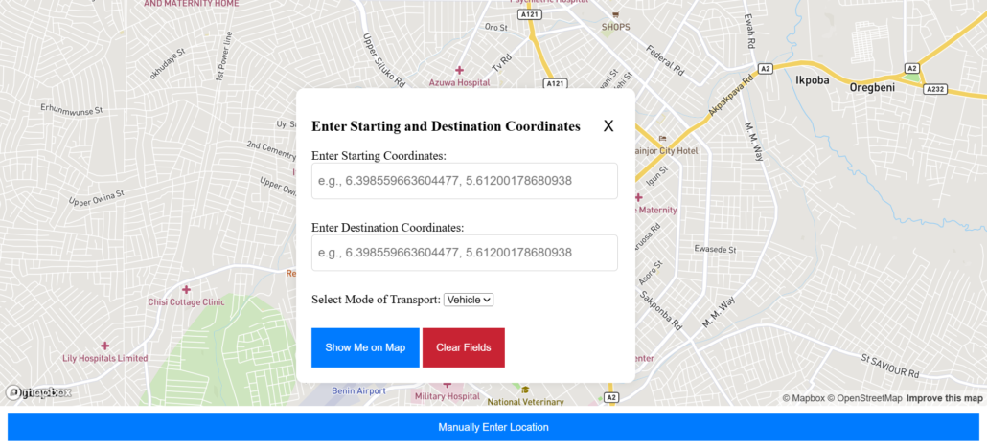Click the Upper Siluko Rd label

(384, 60)
